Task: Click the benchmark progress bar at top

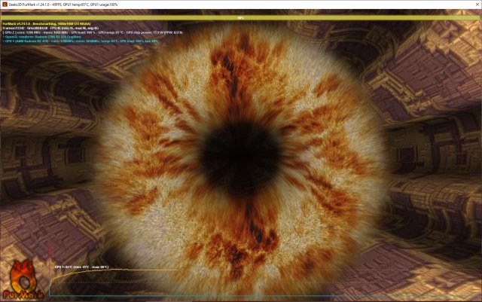Action: tap(240, 17)
